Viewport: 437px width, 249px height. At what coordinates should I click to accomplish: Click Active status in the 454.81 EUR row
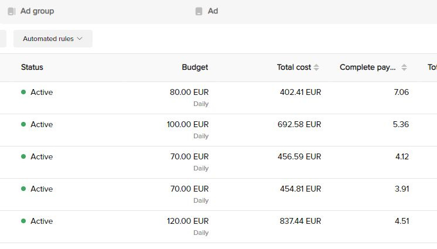pos(42,189)
